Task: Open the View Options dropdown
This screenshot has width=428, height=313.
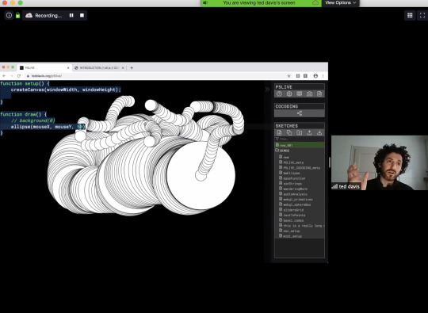Action: [x=340, y=2]
